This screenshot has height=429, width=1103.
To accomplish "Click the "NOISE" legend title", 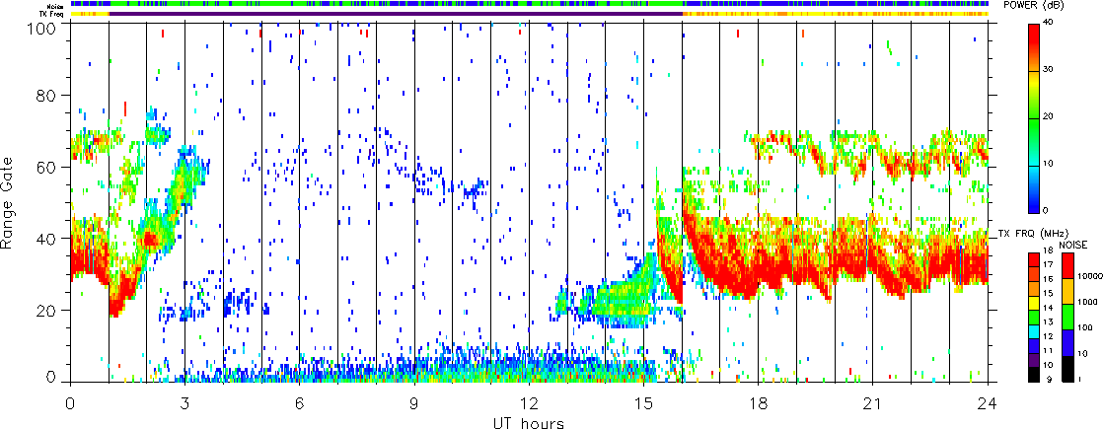I will (1074, 244).
